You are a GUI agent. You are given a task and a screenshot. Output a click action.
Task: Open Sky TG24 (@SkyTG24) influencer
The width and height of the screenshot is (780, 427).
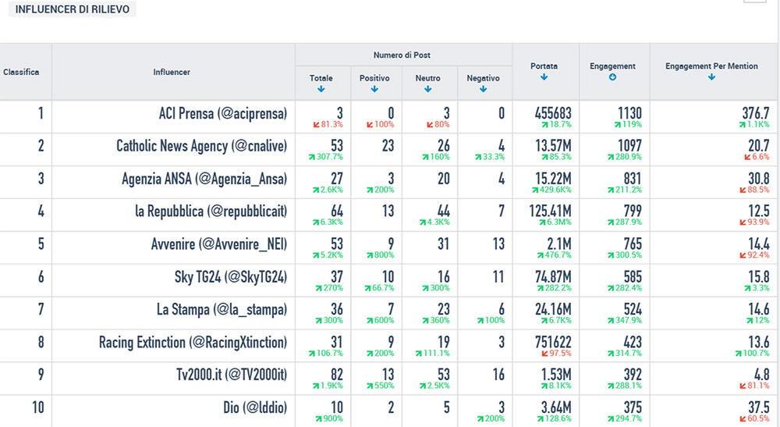click(231, 277)
